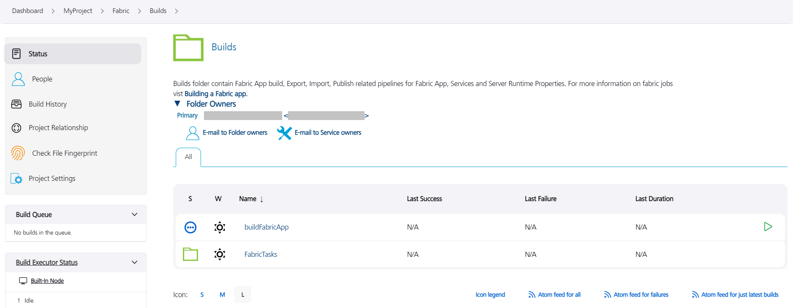Click the Check File Fingerprint icon

click(x=18, y=153)
